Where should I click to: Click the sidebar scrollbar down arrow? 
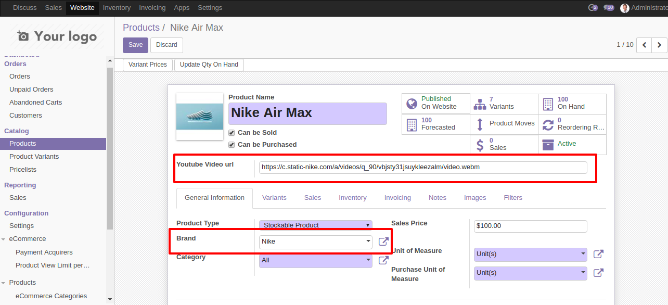click(x=110, y=300)
